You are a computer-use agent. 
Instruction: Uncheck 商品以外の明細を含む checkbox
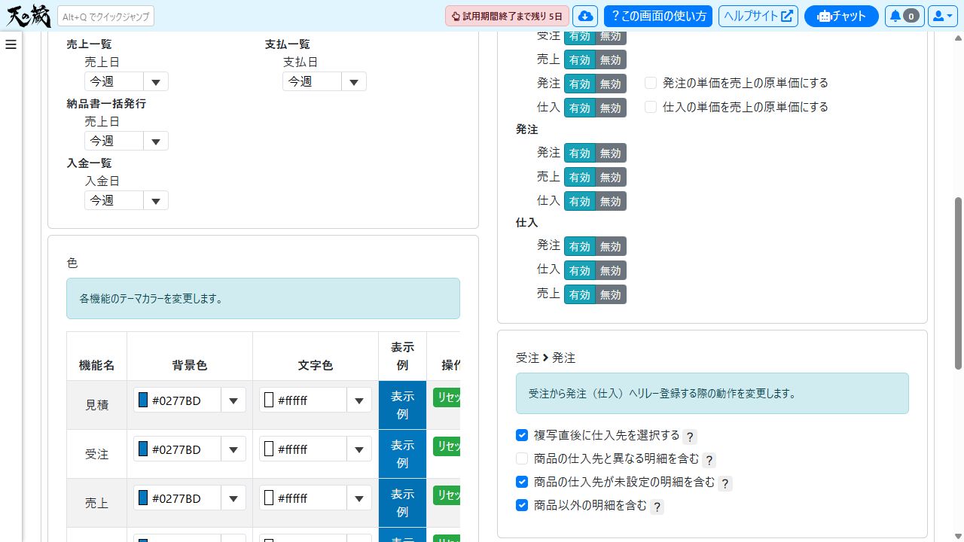[x=522, y=505]
